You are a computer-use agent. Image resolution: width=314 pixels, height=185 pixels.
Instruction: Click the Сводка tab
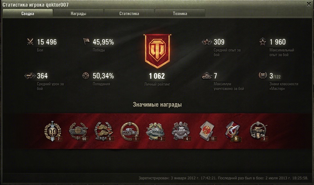(28, 13)
